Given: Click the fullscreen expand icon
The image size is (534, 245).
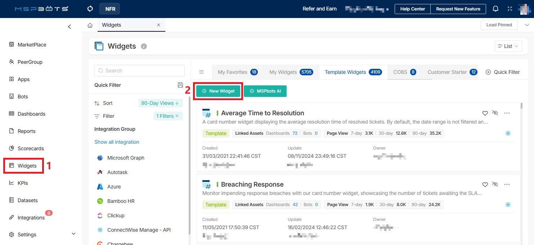Looking at the screenshot, I should pos(510,9).
